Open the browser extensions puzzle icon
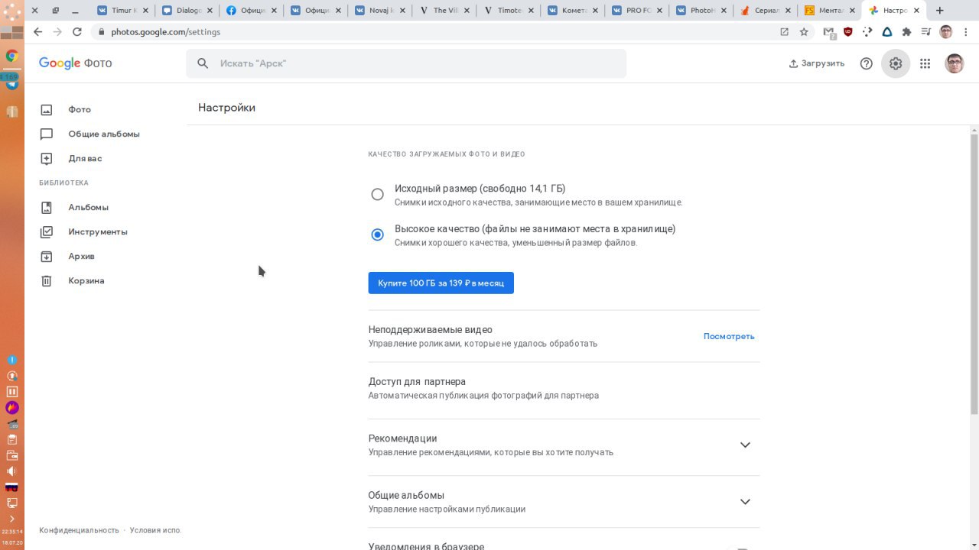Screen dimensions: 979x550 (906, 32)
